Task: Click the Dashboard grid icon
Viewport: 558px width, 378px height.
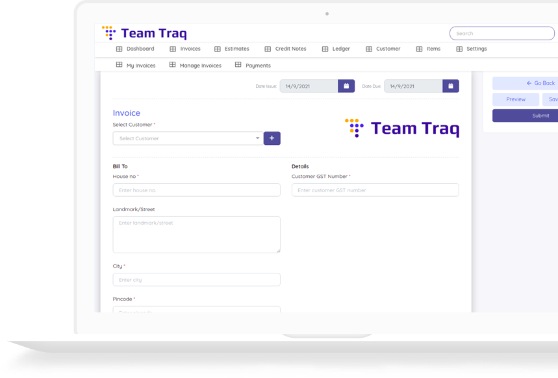Action: point(120,49)
